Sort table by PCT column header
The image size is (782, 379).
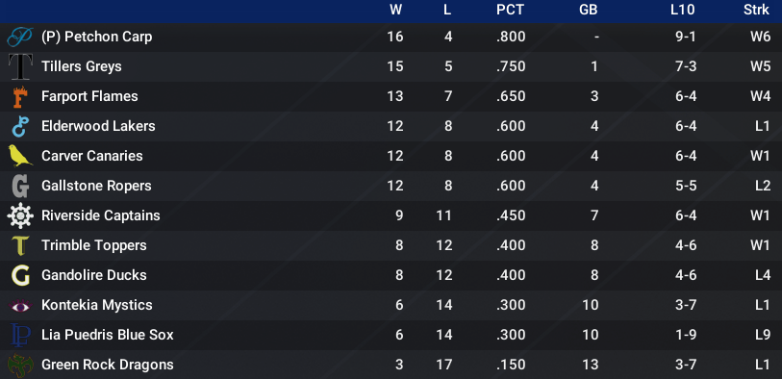tap(510, 10)
